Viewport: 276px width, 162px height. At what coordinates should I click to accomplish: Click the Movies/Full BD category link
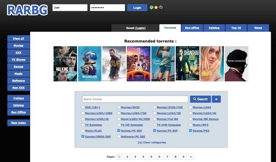167,119
